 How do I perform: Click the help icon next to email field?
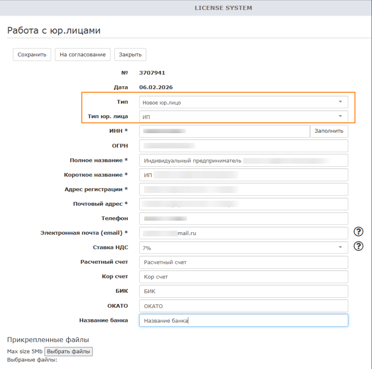359,232
